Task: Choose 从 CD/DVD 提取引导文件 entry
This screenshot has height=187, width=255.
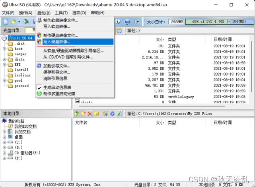Action: [x=75, y=57]
